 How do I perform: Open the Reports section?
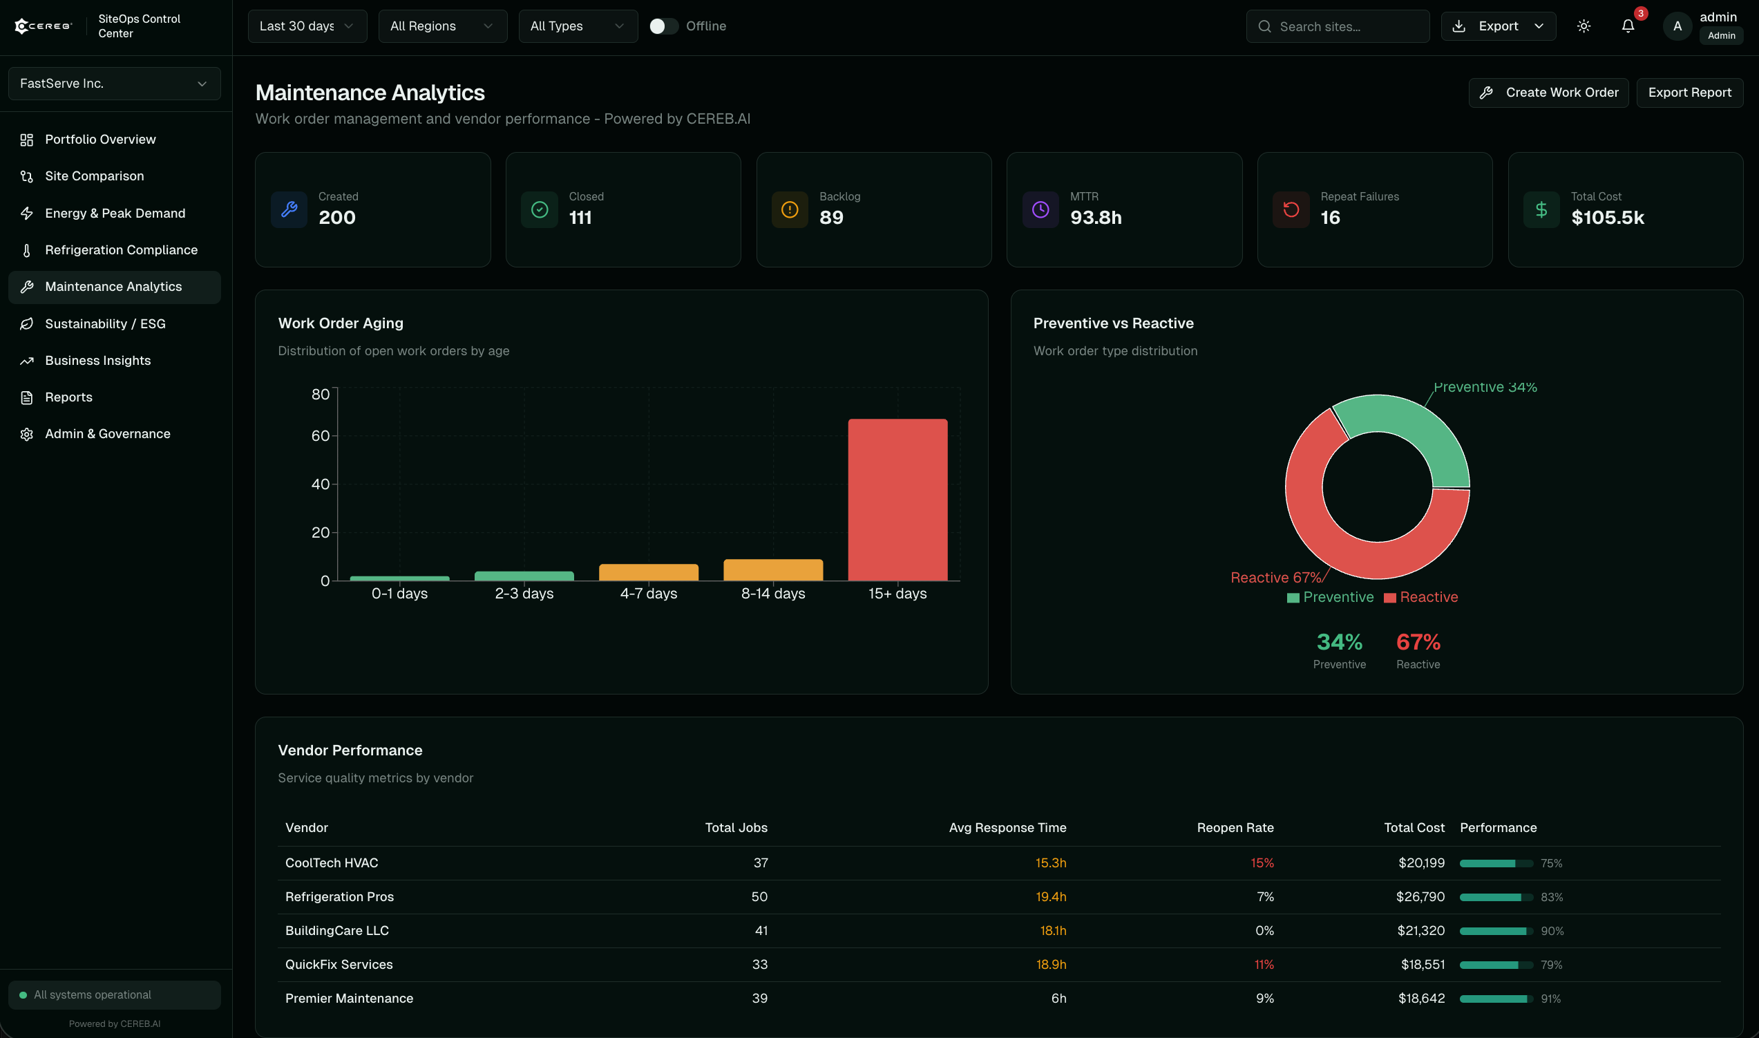(68, 397)
